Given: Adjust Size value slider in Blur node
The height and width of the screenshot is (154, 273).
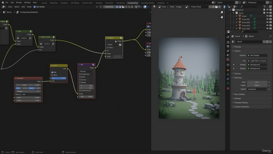Looking at the screenshot, I should [x=86, y=97].
